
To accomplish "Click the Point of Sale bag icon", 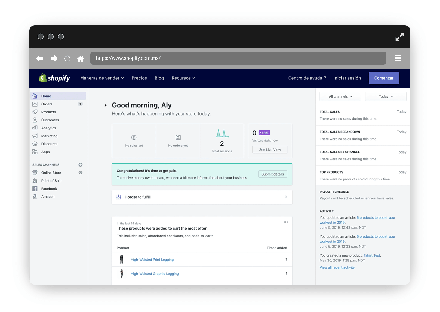I will pyautogui.click(x=35, y=181).
